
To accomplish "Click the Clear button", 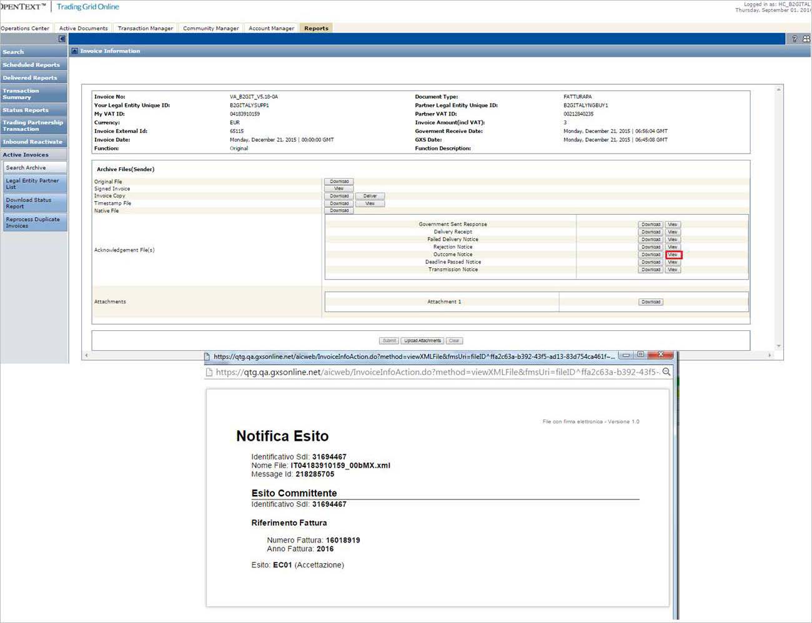I will (x=454, y=341).
